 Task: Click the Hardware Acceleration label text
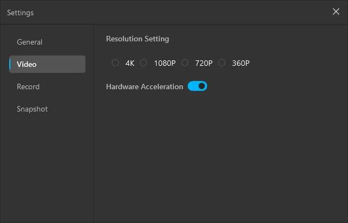(x=145, y=86)
